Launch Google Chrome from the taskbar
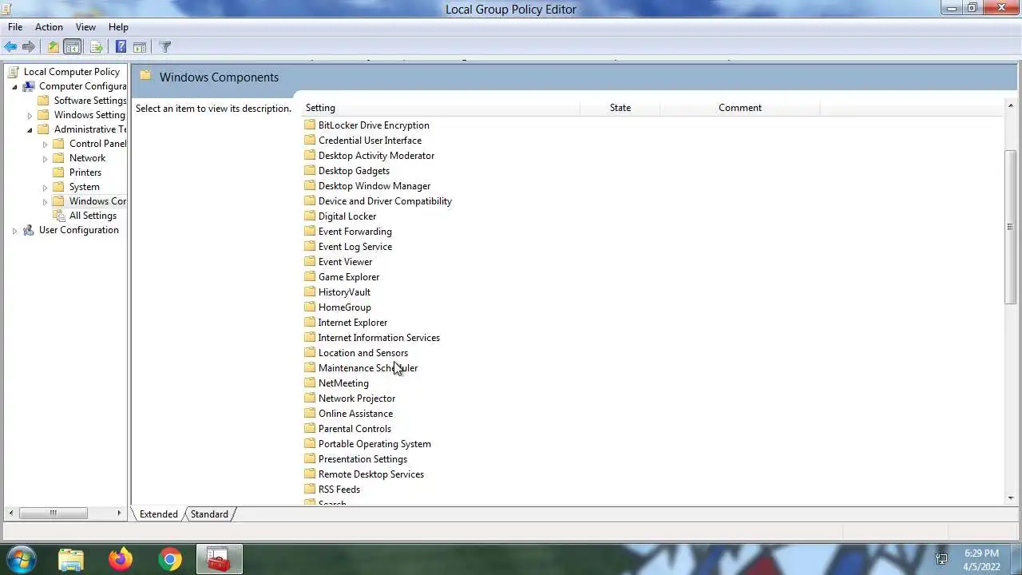The image size is (1022, 575). [x=169, y=559]
